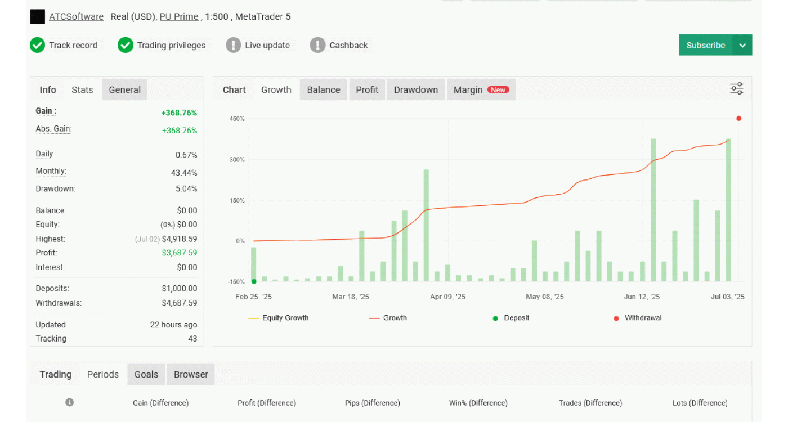The width and height of the screenshot is (788, 422).
Task: Open the Margin tab marked New
Action: tap(481, 90)
